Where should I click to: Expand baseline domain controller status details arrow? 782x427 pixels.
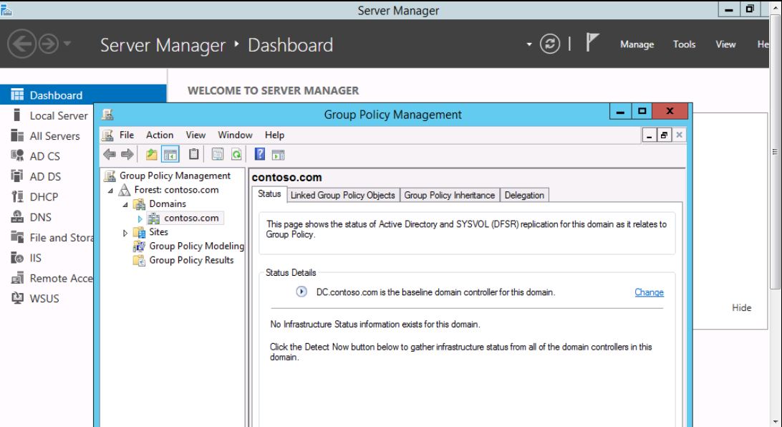(x=301, y=292)
